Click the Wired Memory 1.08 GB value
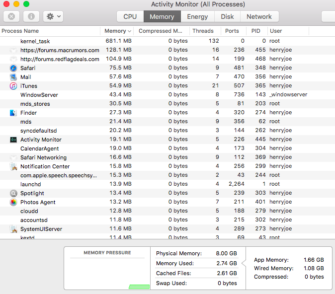The image size is (335, 294). 314,268
